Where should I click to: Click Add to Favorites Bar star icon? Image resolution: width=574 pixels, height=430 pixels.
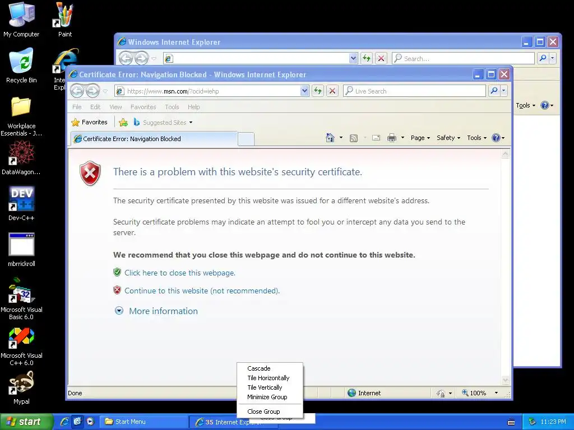[123, 122]
